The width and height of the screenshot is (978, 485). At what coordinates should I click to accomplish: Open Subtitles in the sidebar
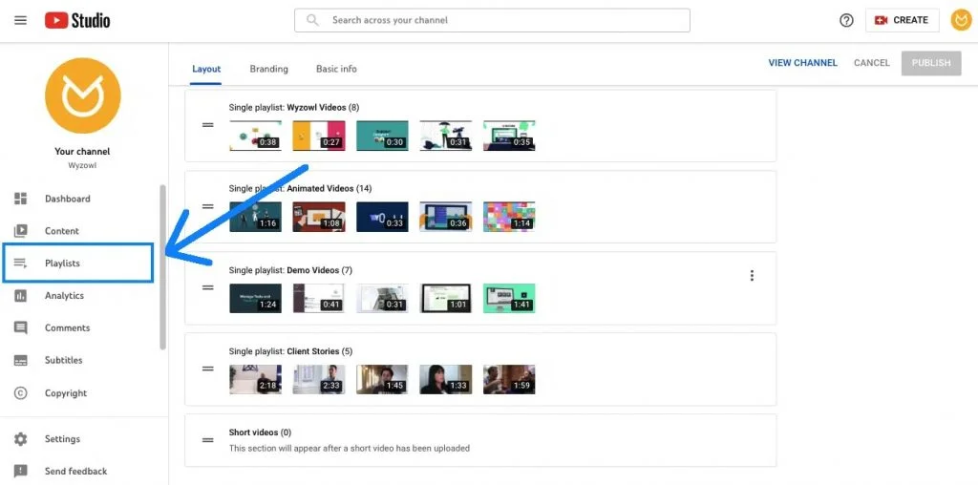(x=64, y=360)
